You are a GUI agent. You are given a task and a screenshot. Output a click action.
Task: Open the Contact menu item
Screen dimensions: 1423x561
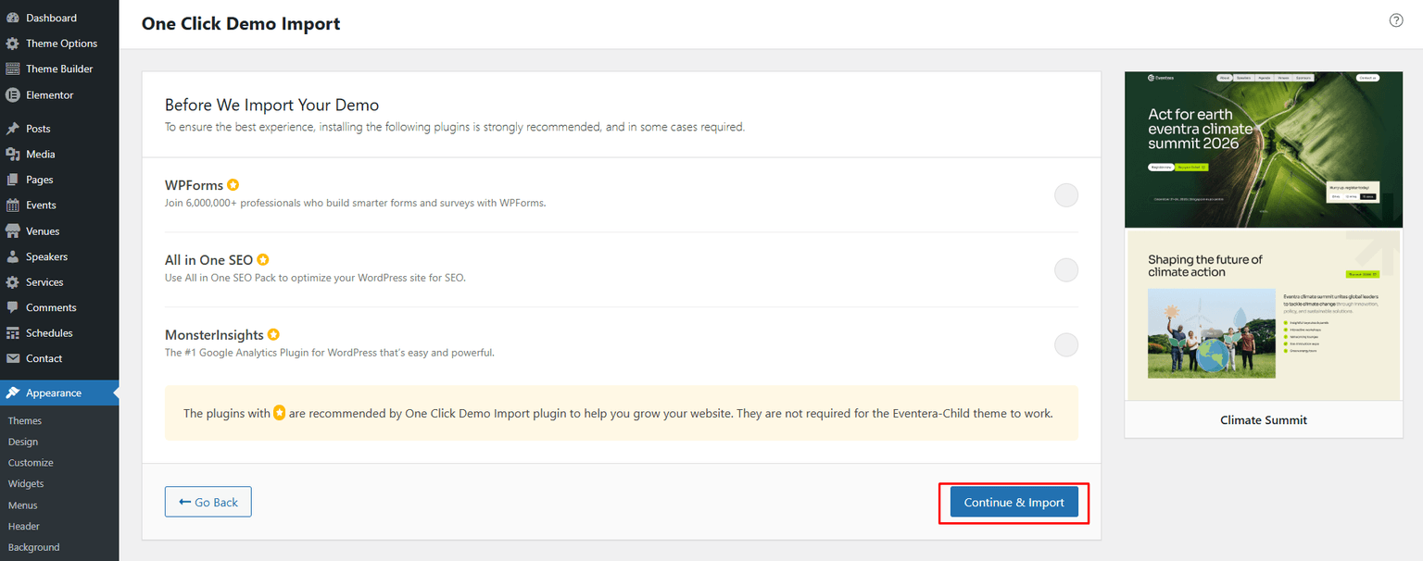click(59, 358)
